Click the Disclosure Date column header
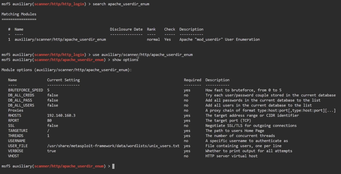The width and height of the screenshot is (341, 174). pos(126,29)
